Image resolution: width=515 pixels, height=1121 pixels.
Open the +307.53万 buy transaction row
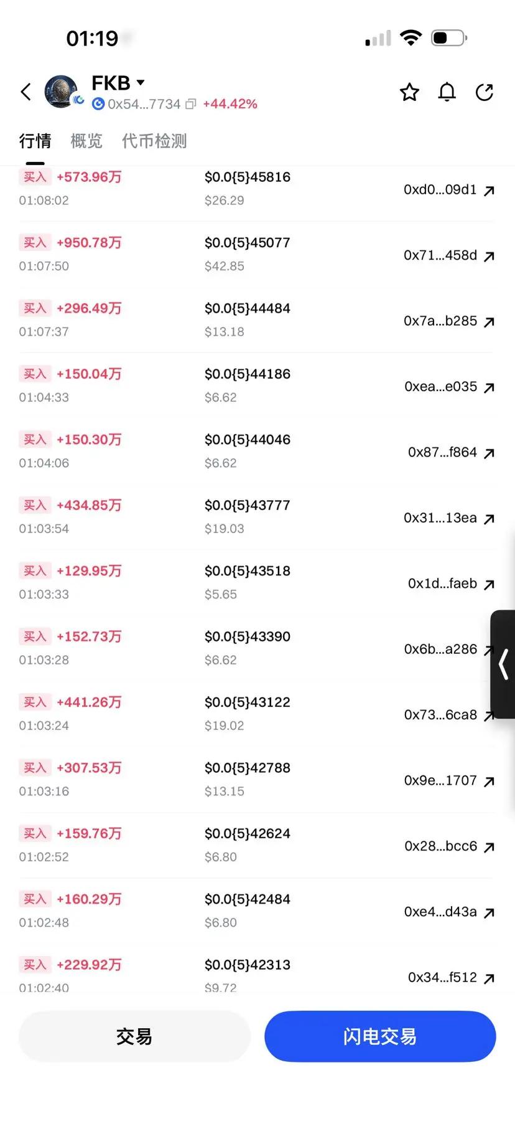(257, 779)
